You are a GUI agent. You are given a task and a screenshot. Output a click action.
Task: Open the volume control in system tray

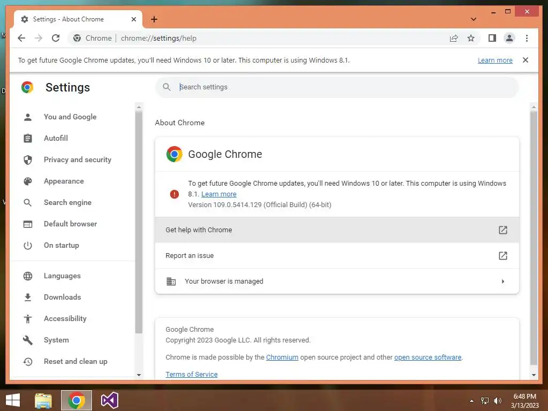[497, 400]
